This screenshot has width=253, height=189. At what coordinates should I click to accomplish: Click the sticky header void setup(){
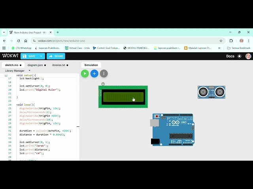click(x=26, y=75)
